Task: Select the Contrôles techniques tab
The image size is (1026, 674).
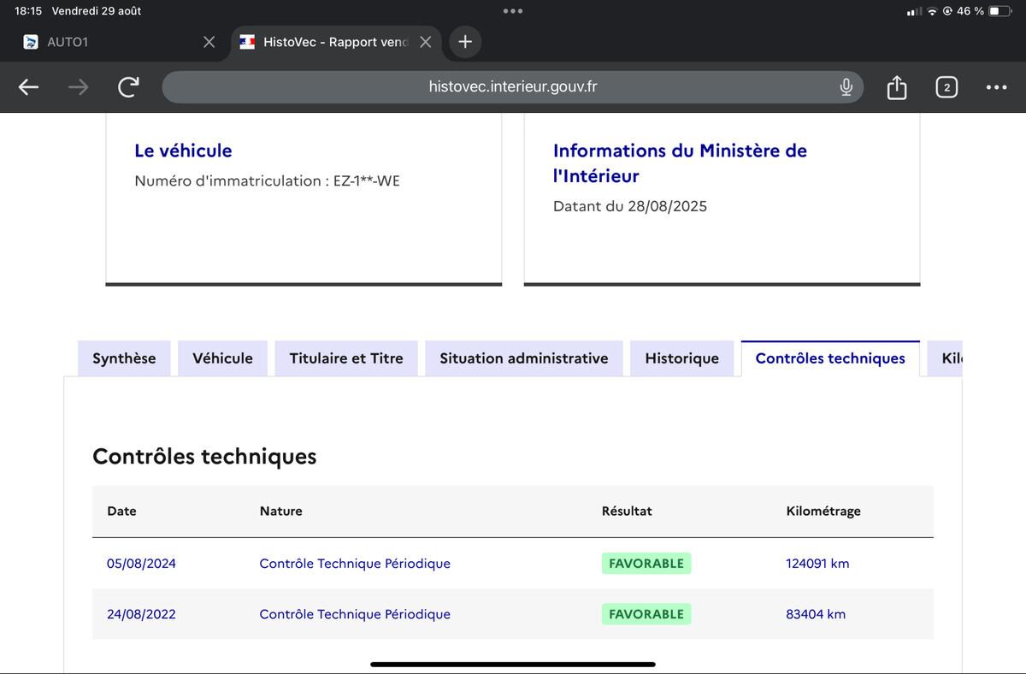Action: [x=829, y=358]
